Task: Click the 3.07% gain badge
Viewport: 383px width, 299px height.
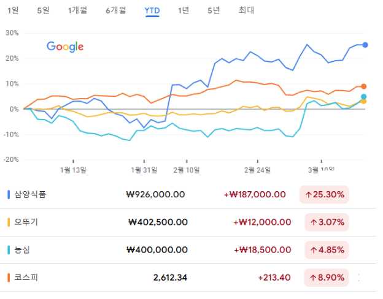Action: (327, 222)
